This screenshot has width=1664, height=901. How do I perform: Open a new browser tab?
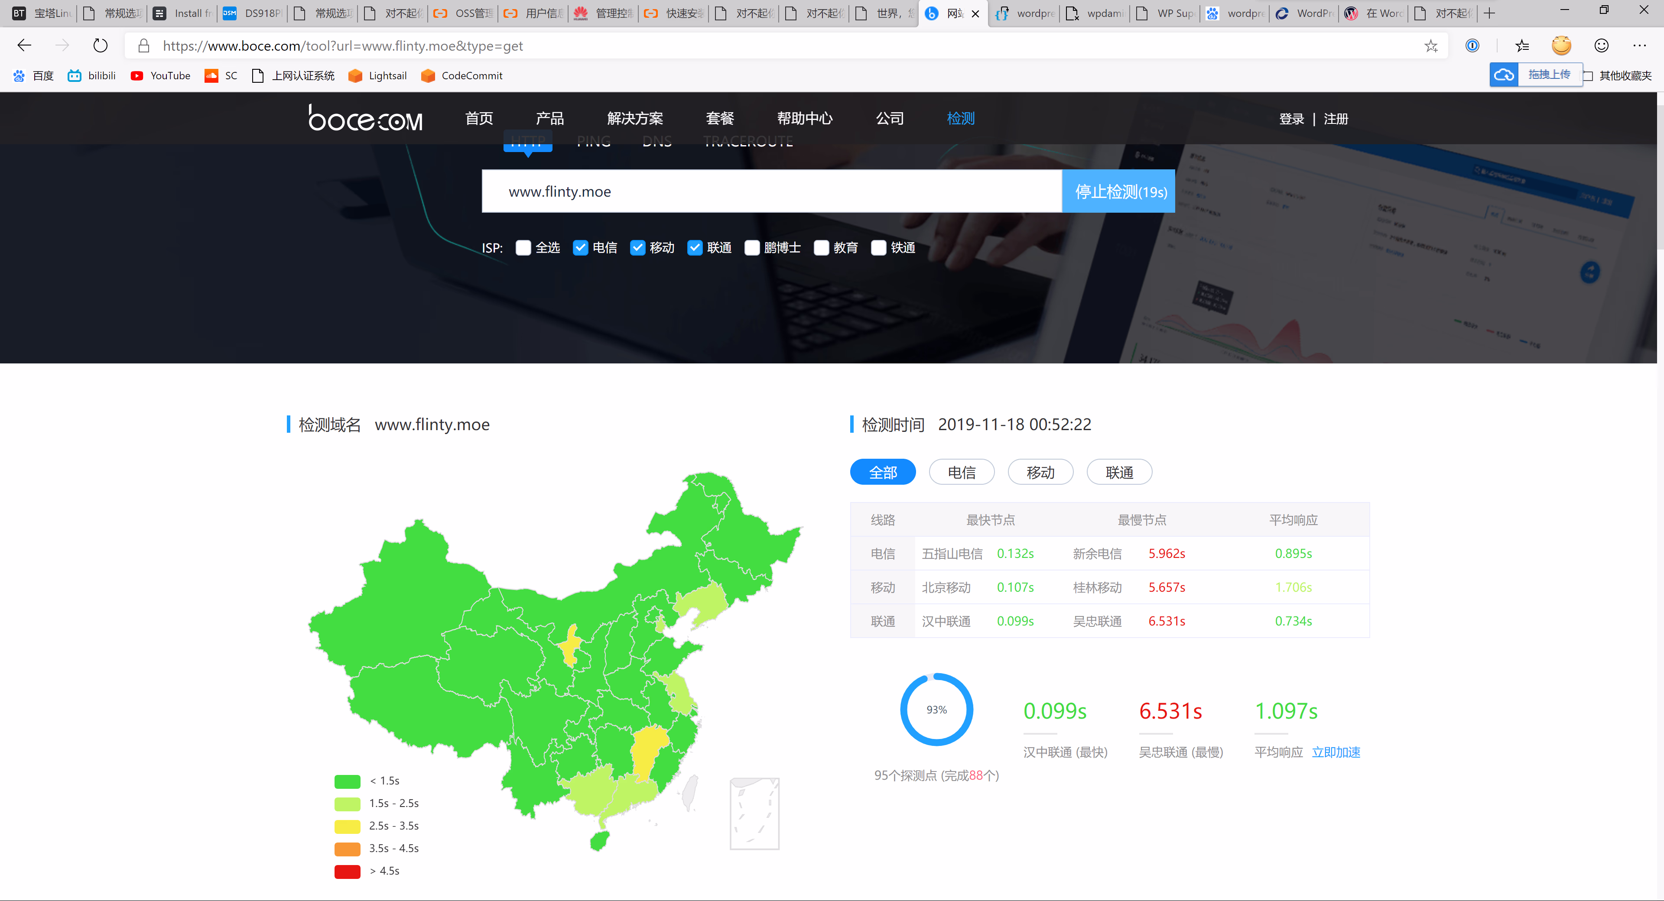(x=1490, y=13)
